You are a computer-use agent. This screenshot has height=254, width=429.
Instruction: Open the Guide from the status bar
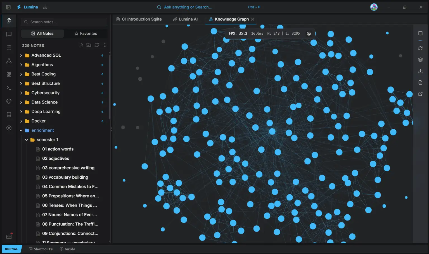tap(67, 249)
